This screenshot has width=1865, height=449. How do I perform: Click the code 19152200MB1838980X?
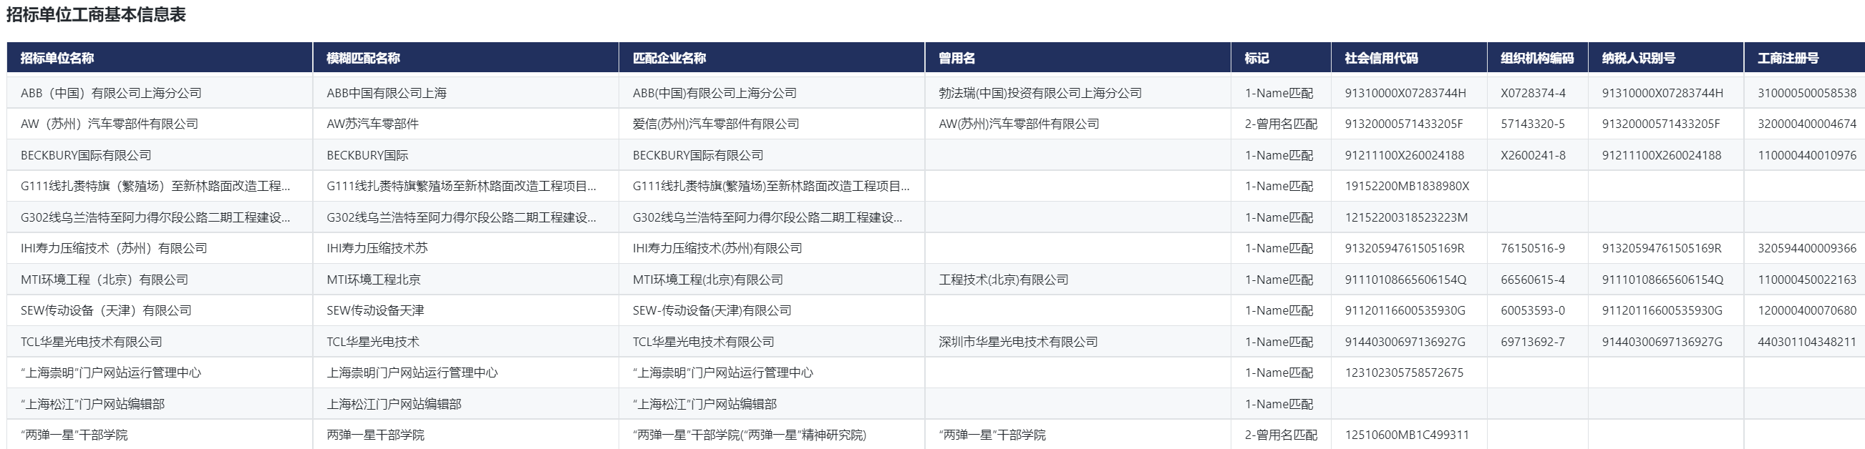[1408, 187]
